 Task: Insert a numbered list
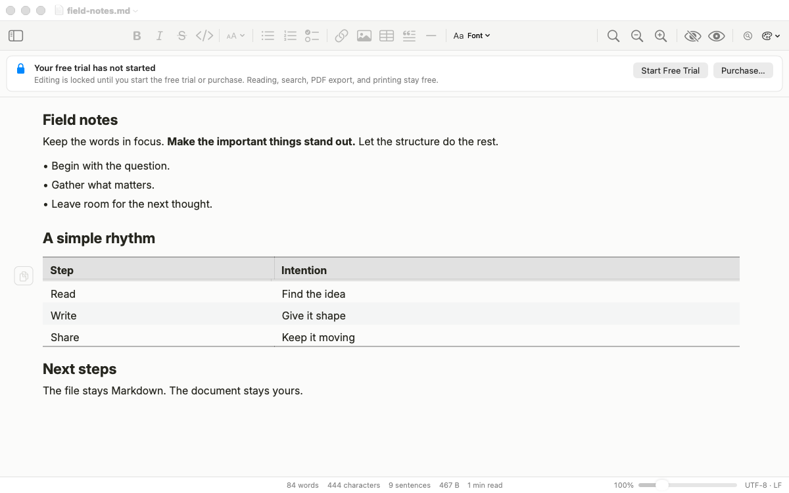coord(290,35)
